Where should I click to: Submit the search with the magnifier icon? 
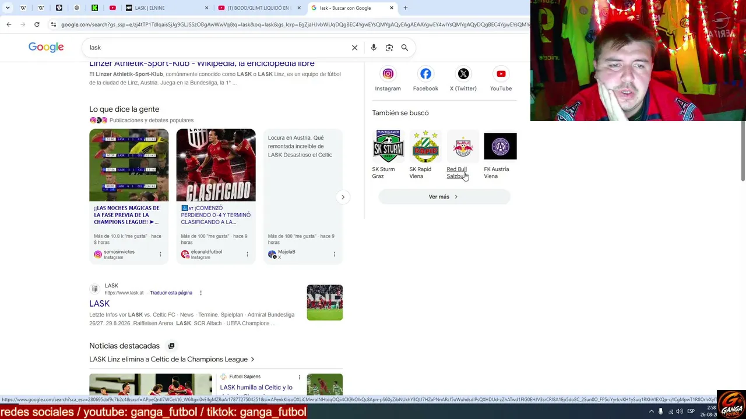tap(404, 48)
